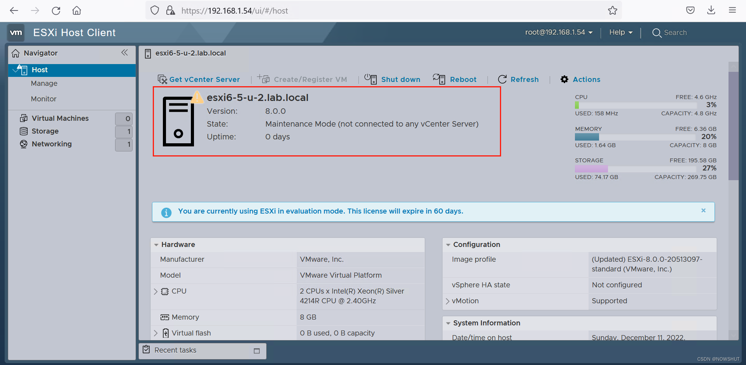Viewport: 746px width, 365px height.
Task: Open Storage in Navigator
Action: (45, 131)
